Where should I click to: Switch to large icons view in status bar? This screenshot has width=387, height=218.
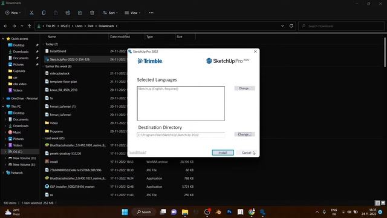(x=383, y=203)
